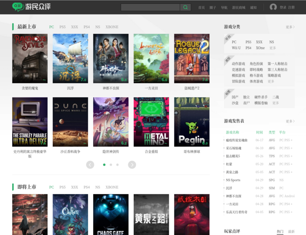This screenshot has height=235, width=306.
Task: Click the Wii U platform link
Action: pos(236,48)
